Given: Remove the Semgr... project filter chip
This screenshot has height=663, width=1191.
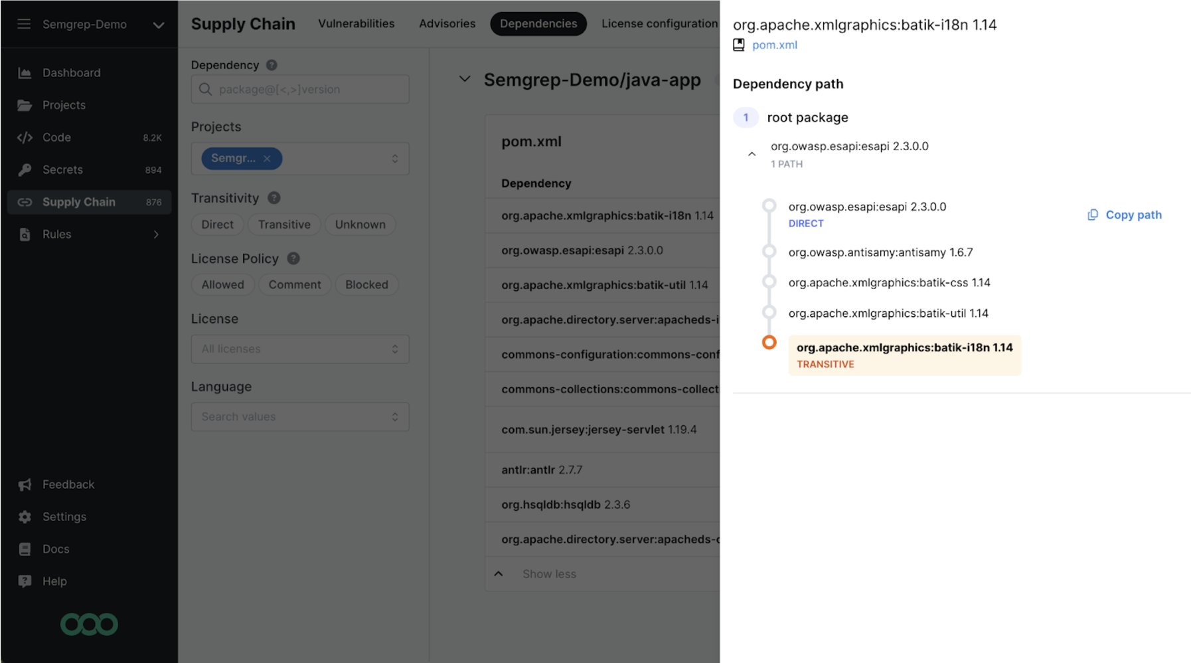Looking at the screenshot, I should click(267, 159).
